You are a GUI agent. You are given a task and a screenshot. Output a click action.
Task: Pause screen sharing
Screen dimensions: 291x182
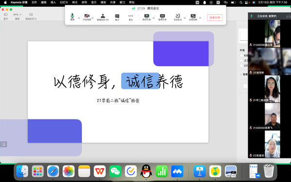pyautogui.click(x=163, y=17)
